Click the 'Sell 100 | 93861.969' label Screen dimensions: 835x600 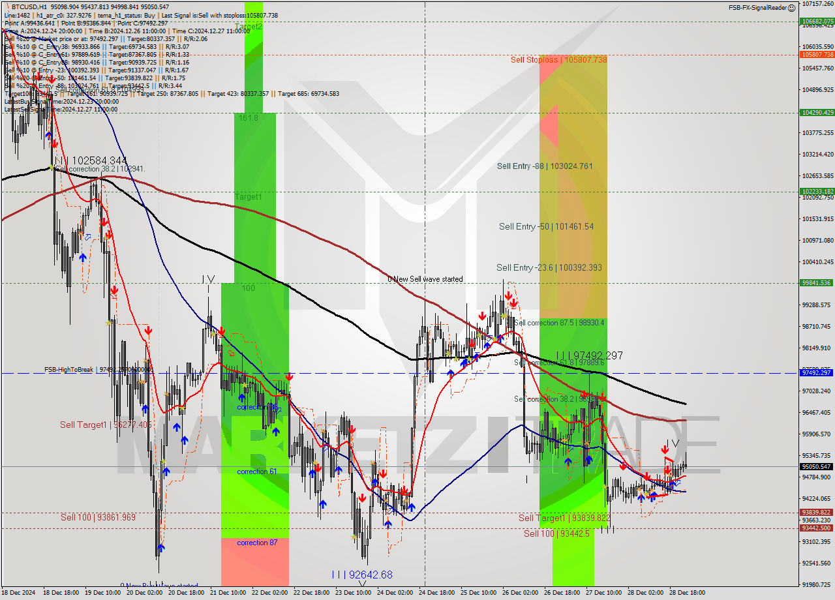(x=98, y=518)
